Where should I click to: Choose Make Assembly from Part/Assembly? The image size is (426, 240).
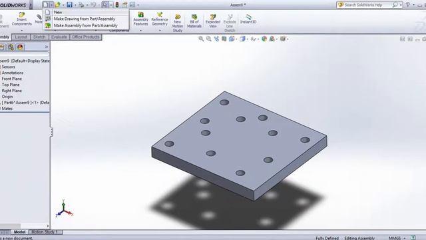click(86, 25)
